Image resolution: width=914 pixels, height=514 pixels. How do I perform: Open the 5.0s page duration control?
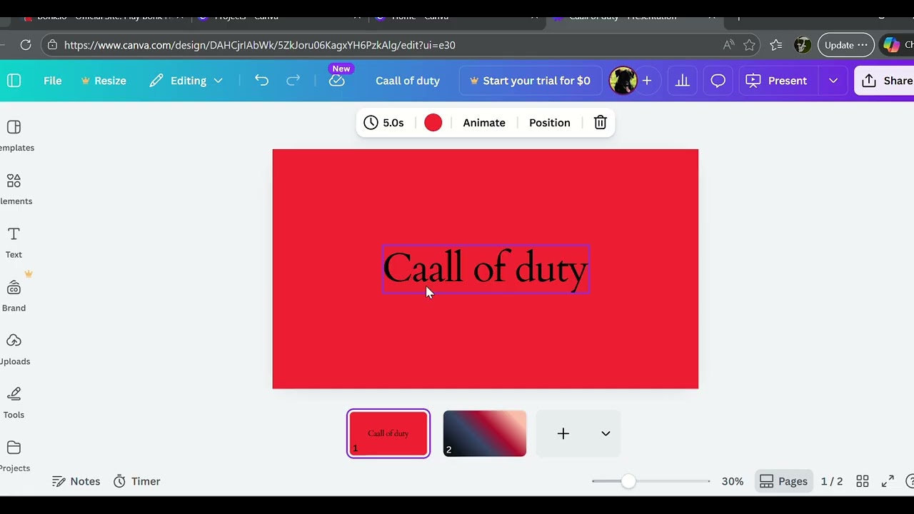tap(383, 123)
